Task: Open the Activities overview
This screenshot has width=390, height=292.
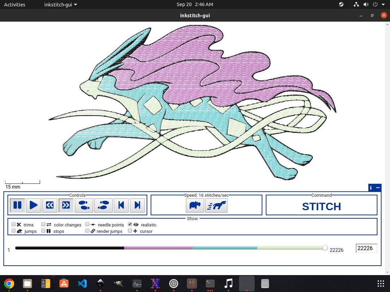Action: (15, 4)
